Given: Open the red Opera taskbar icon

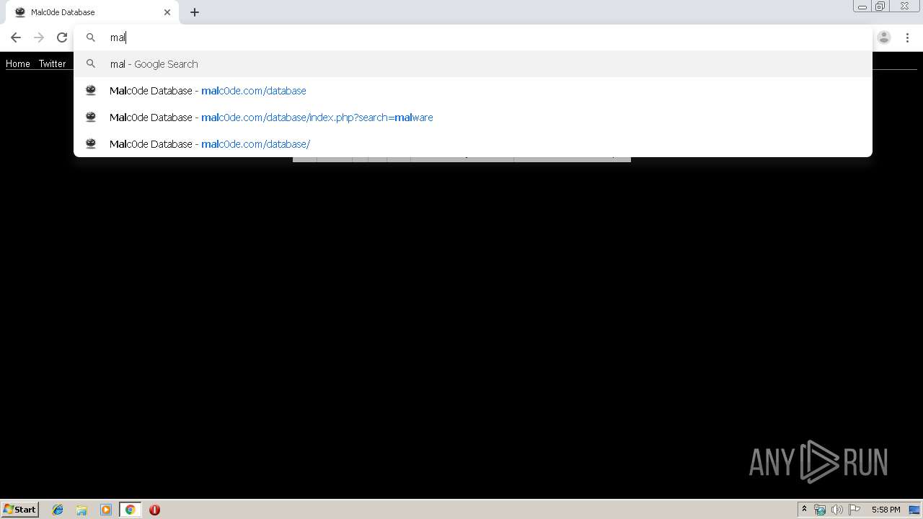Looking at the screenshot, I should pyautogui.click(x=154, y=510).
